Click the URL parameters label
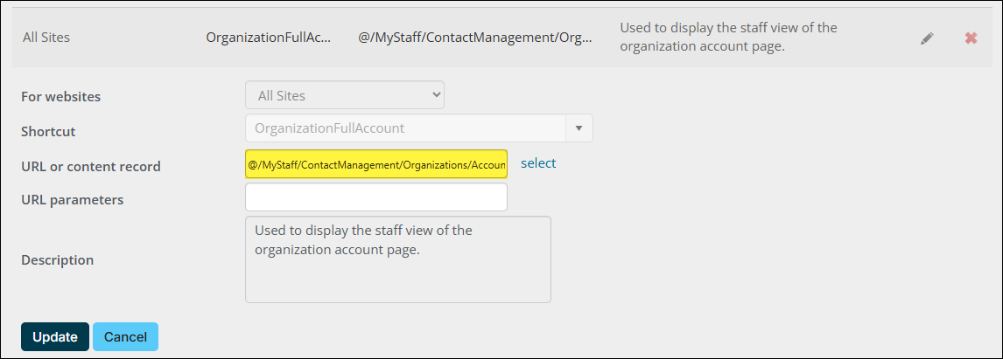Screen dimensions: 1003x359 (73, 199)
